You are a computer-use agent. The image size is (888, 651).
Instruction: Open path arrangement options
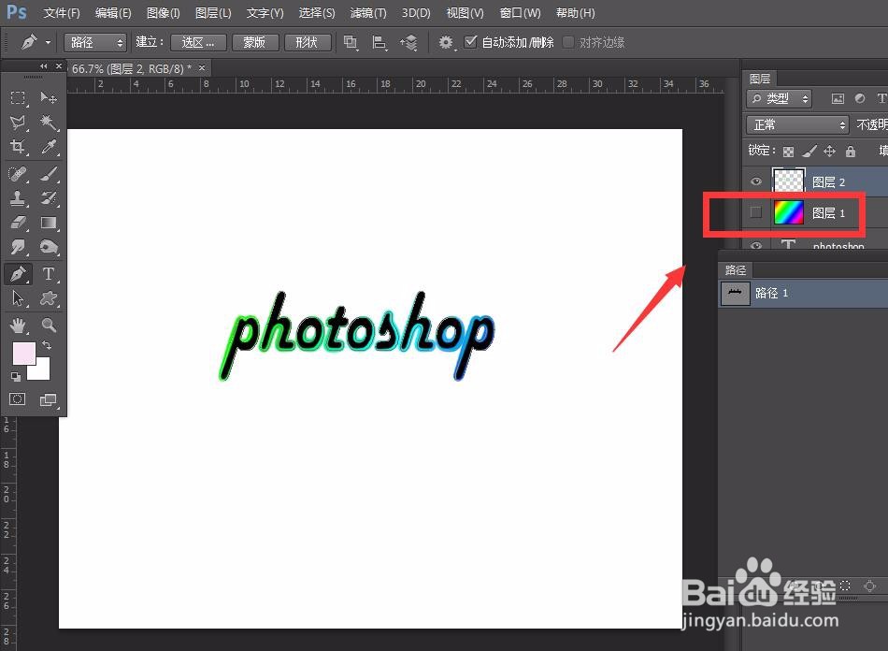point(408,42)
